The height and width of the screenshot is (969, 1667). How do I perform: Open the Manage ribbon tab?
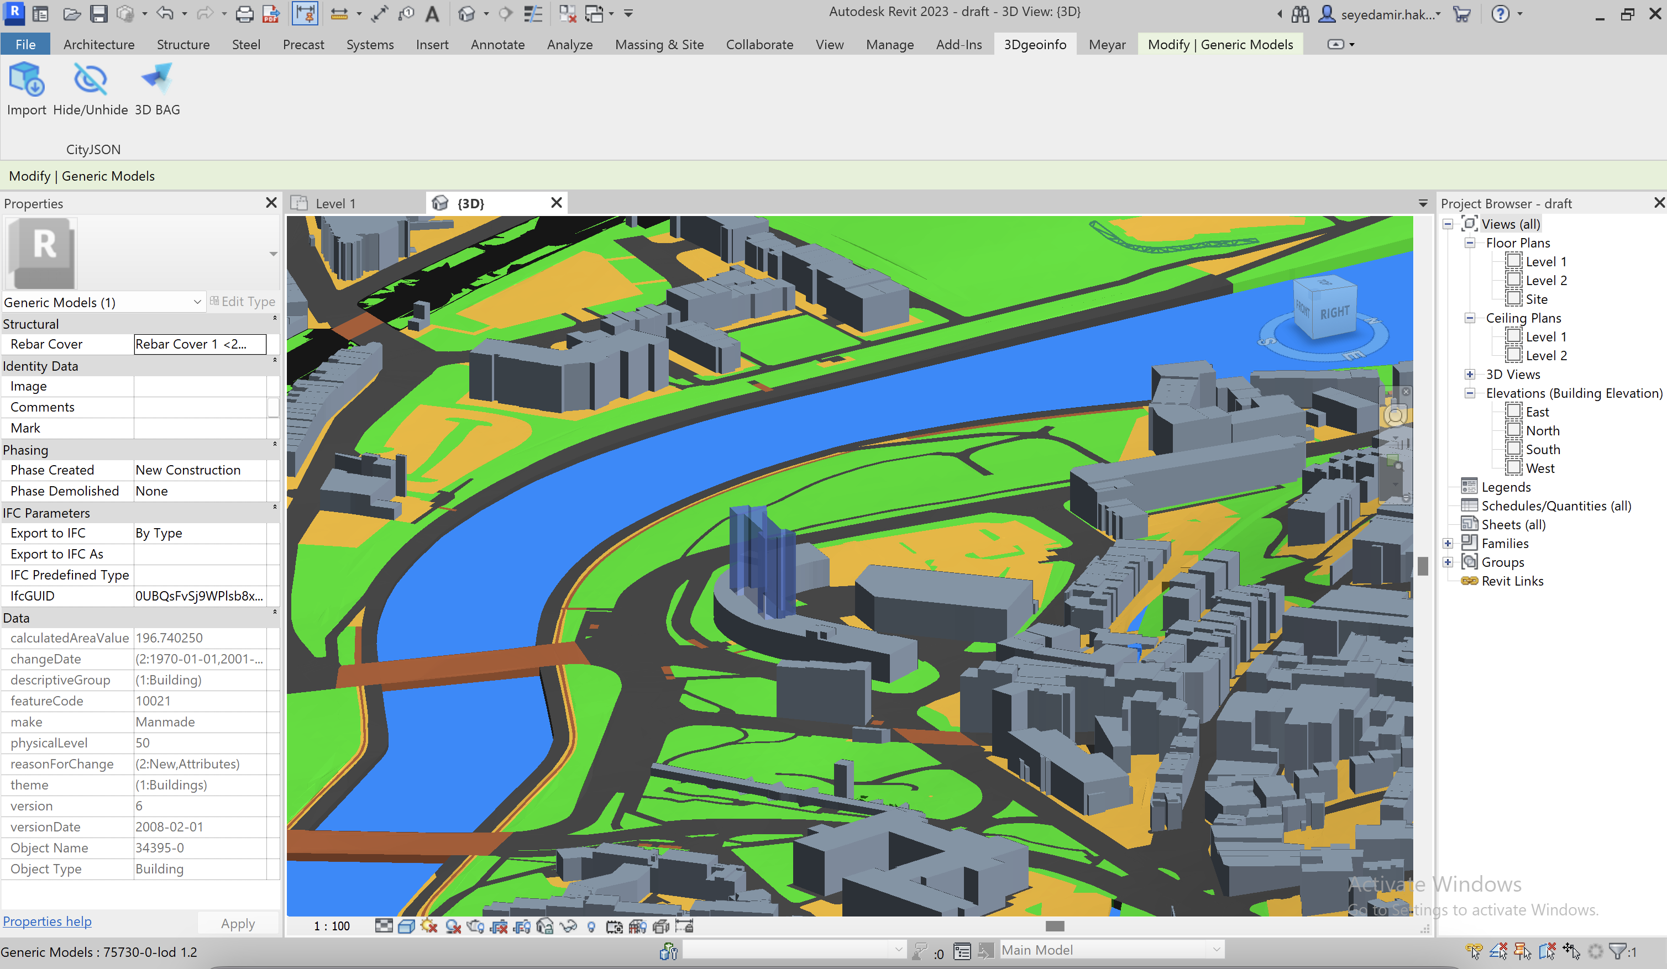pos(890,44)
